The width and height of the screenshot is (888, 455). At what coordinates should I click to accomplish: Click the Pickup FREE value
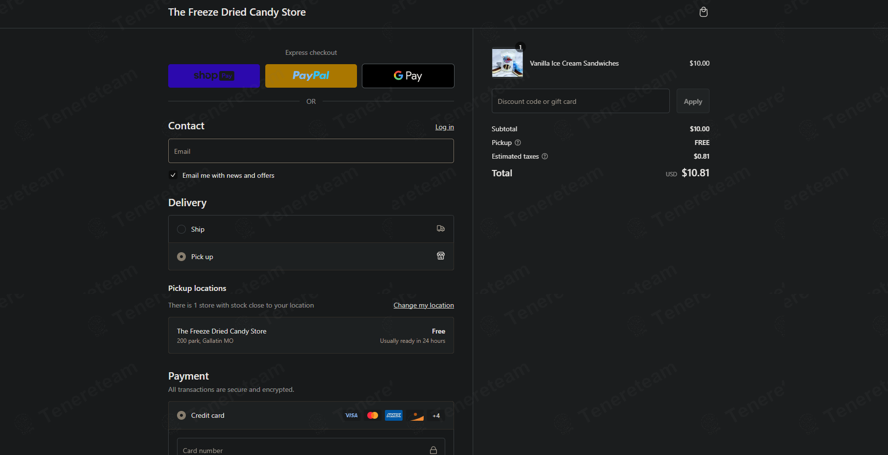(x=702, y=143)
